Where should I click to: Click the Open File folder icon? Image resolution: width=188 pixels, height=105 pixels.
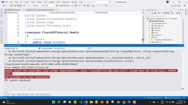coord(15,6)
